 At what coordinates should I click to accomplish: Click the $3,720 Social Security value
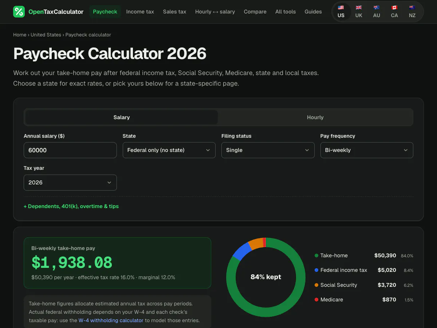tap(387, 285)
